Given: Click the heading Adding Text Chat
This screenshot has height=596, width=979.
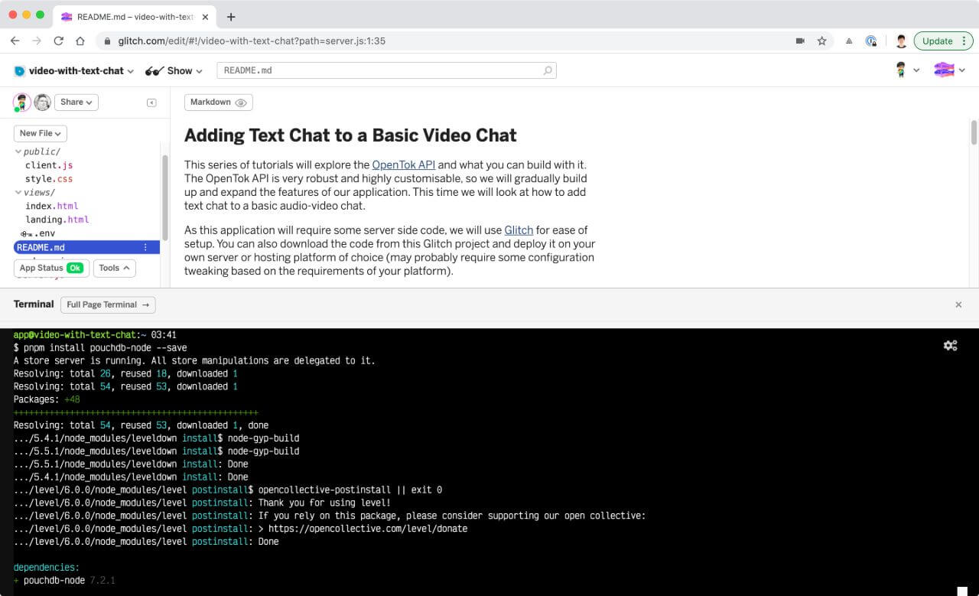Looking at the screenshot, I should click(350, 135).
